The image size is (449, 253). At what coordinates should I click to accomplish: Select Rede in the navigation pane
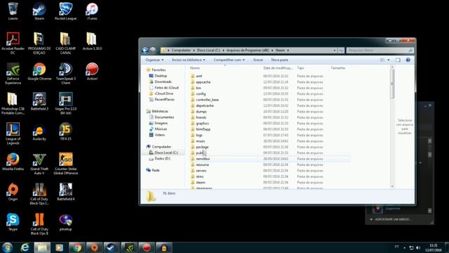tap(156, 170)
